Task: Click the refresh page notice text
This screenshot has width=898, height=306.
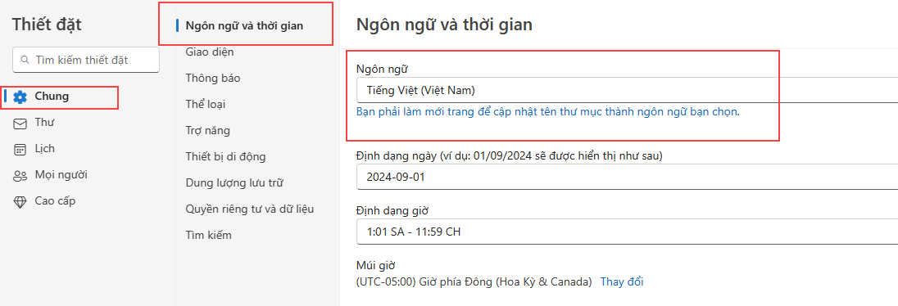Action: pyautogui.click(x=548, y=111)
